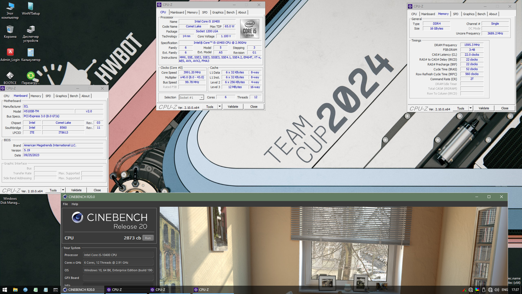Click Tools in the CPU-Z Mainboard window
This screenshot has width=522, height=294.
click(x=53, y=190)
